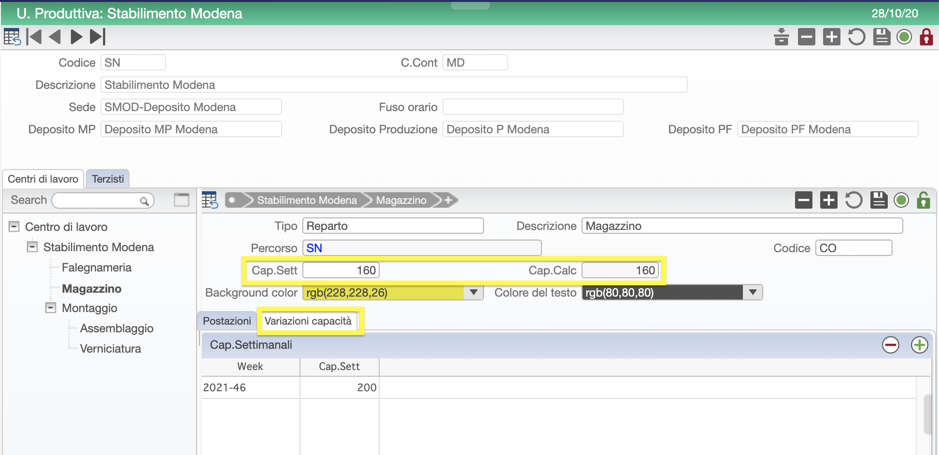939x455 pixels.
Task: Remove weekly capacity row with red minus
Action: [x=891, y=345]
